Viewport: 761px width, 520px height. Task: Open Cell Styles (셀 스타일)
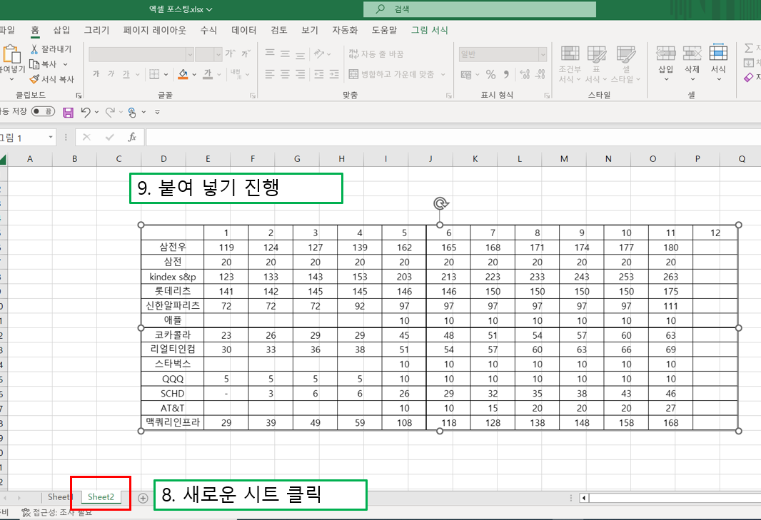tap(625, 64)
